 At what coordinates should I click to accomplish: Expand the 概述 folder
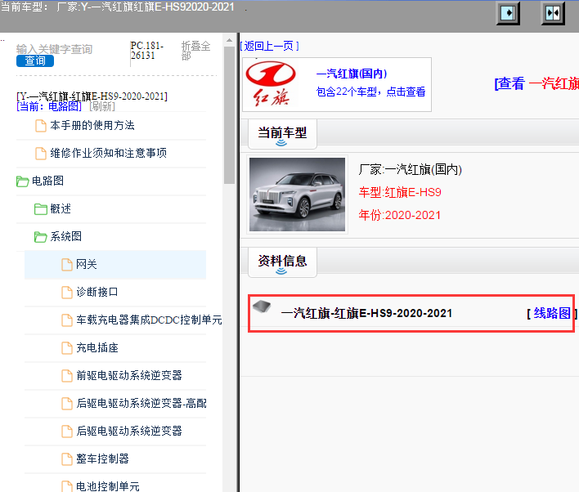(x=41, y=209)
